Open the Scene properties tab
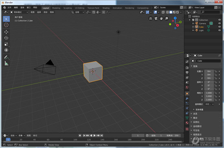Screen dimensions: 224x148 tap(187, 83)
